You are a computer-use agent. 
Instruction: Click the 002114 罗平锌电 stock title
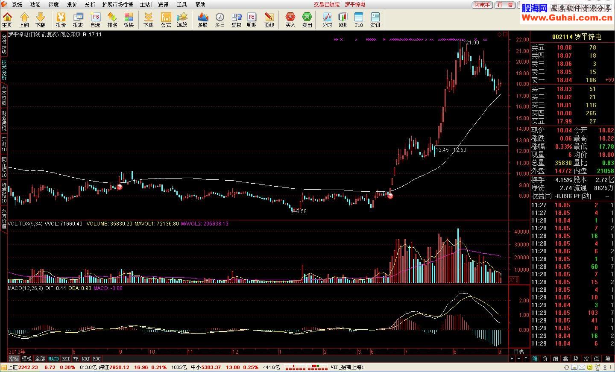tap(576, 37)
